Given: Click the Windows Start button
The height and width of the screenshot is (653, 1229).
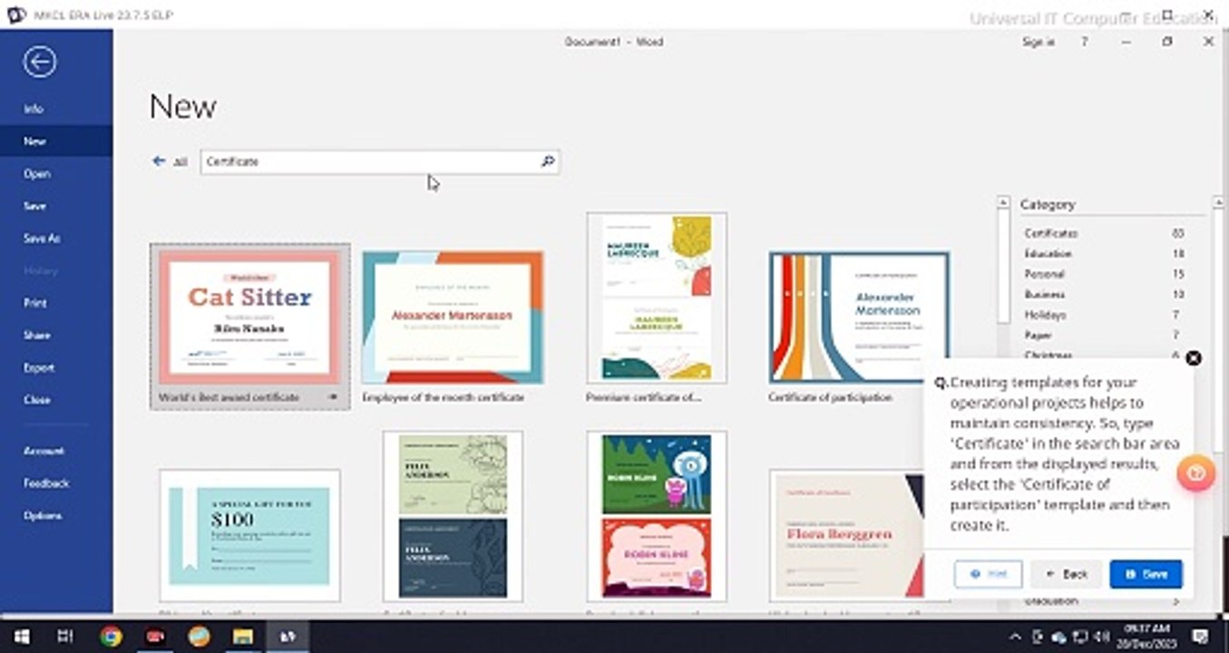Looking at the screenshot, I should (x=21, y=637).
